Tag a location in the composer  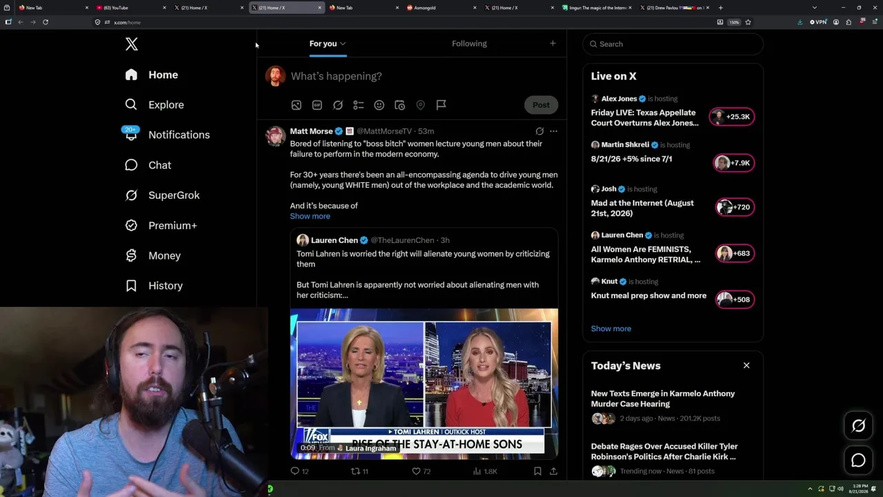420,105
